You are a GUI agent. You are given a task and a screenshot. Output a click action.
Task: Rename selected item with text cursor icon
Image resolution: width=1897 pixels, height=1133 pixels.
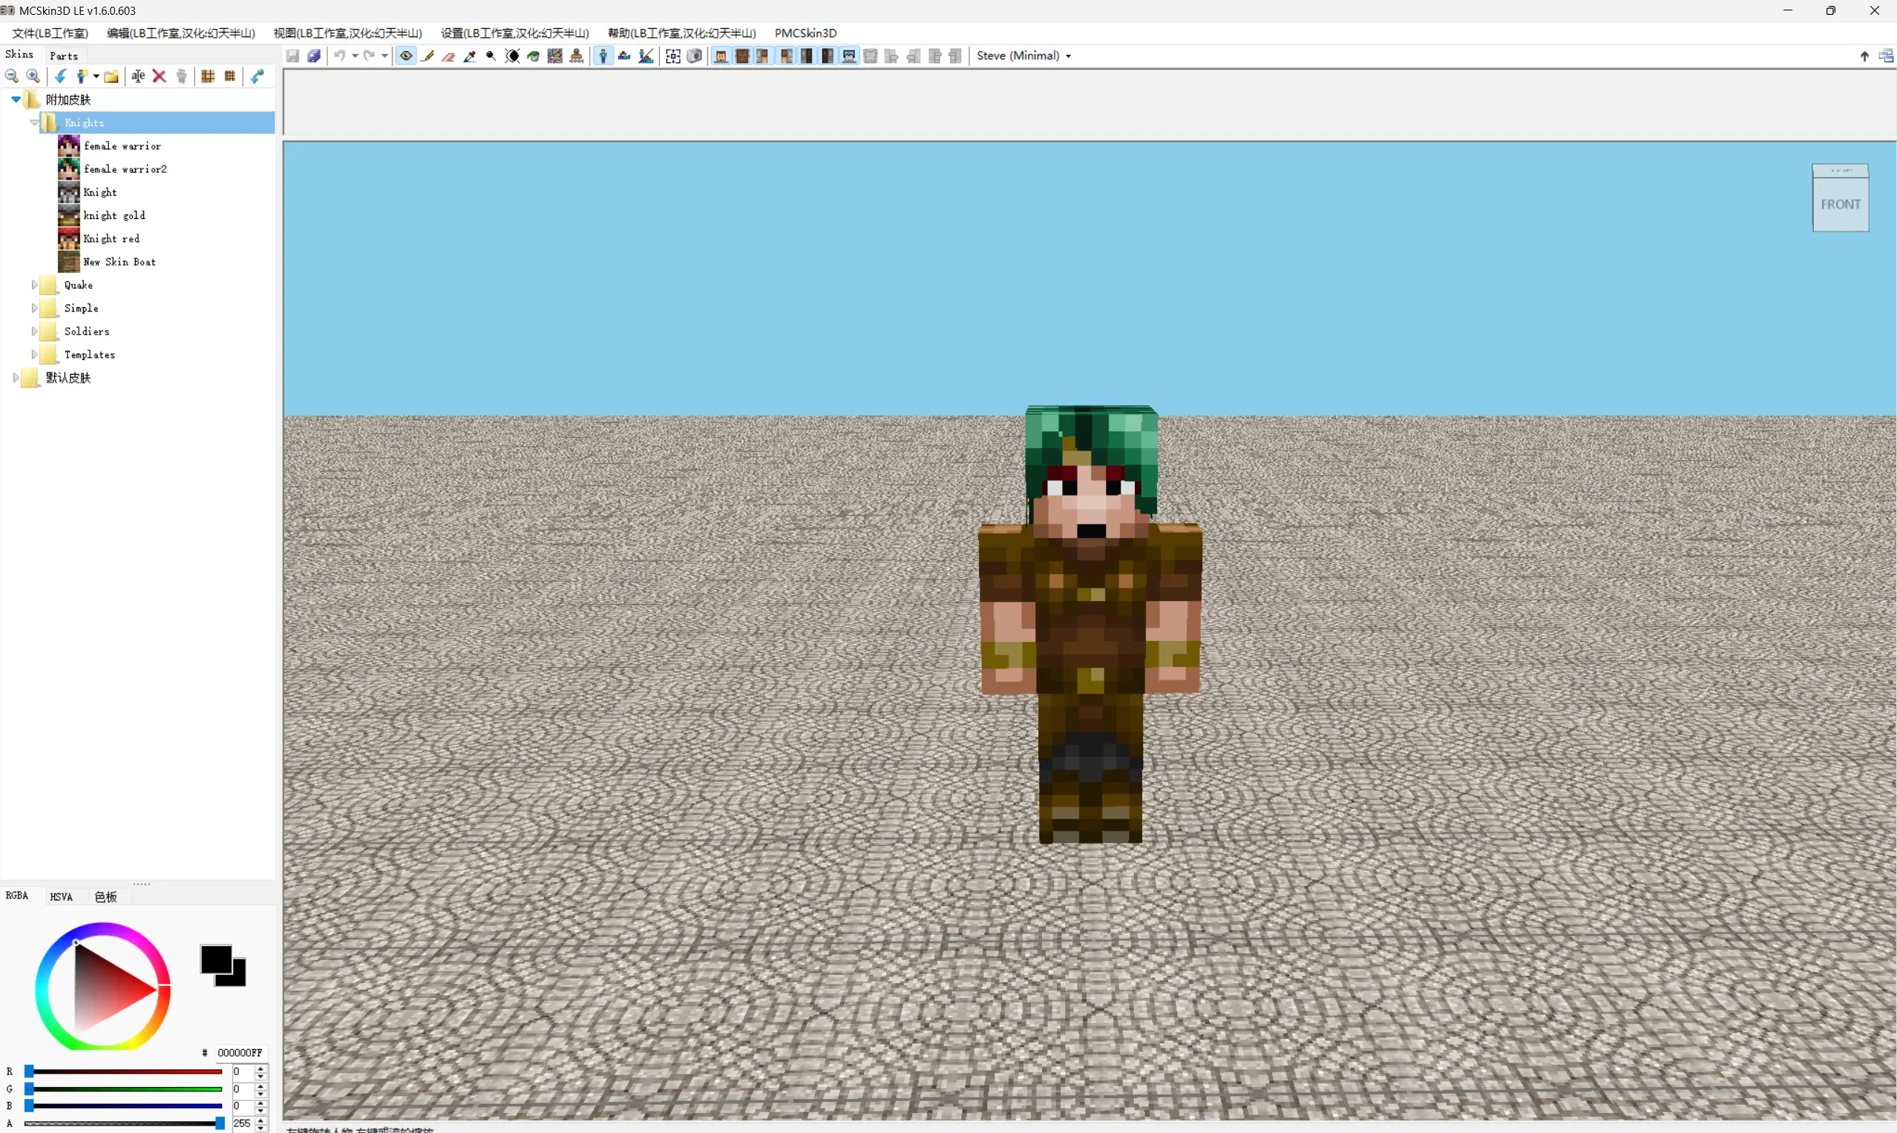pyautogui.click(x=138, y=76)
